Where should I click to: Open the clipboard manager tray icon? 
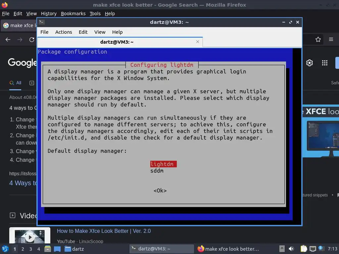pyautogui.click(x=304, y=249)
